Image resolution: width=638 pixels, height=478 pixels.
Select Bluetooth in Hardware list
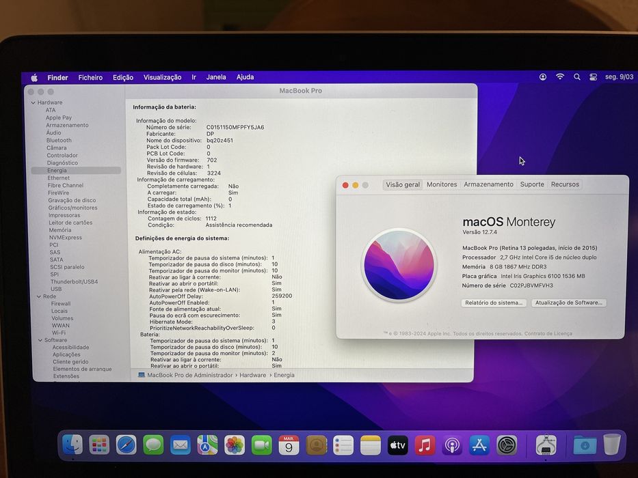(59, 140)
